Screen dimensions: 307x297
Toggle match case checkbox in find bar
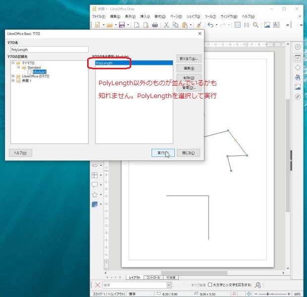209,285
